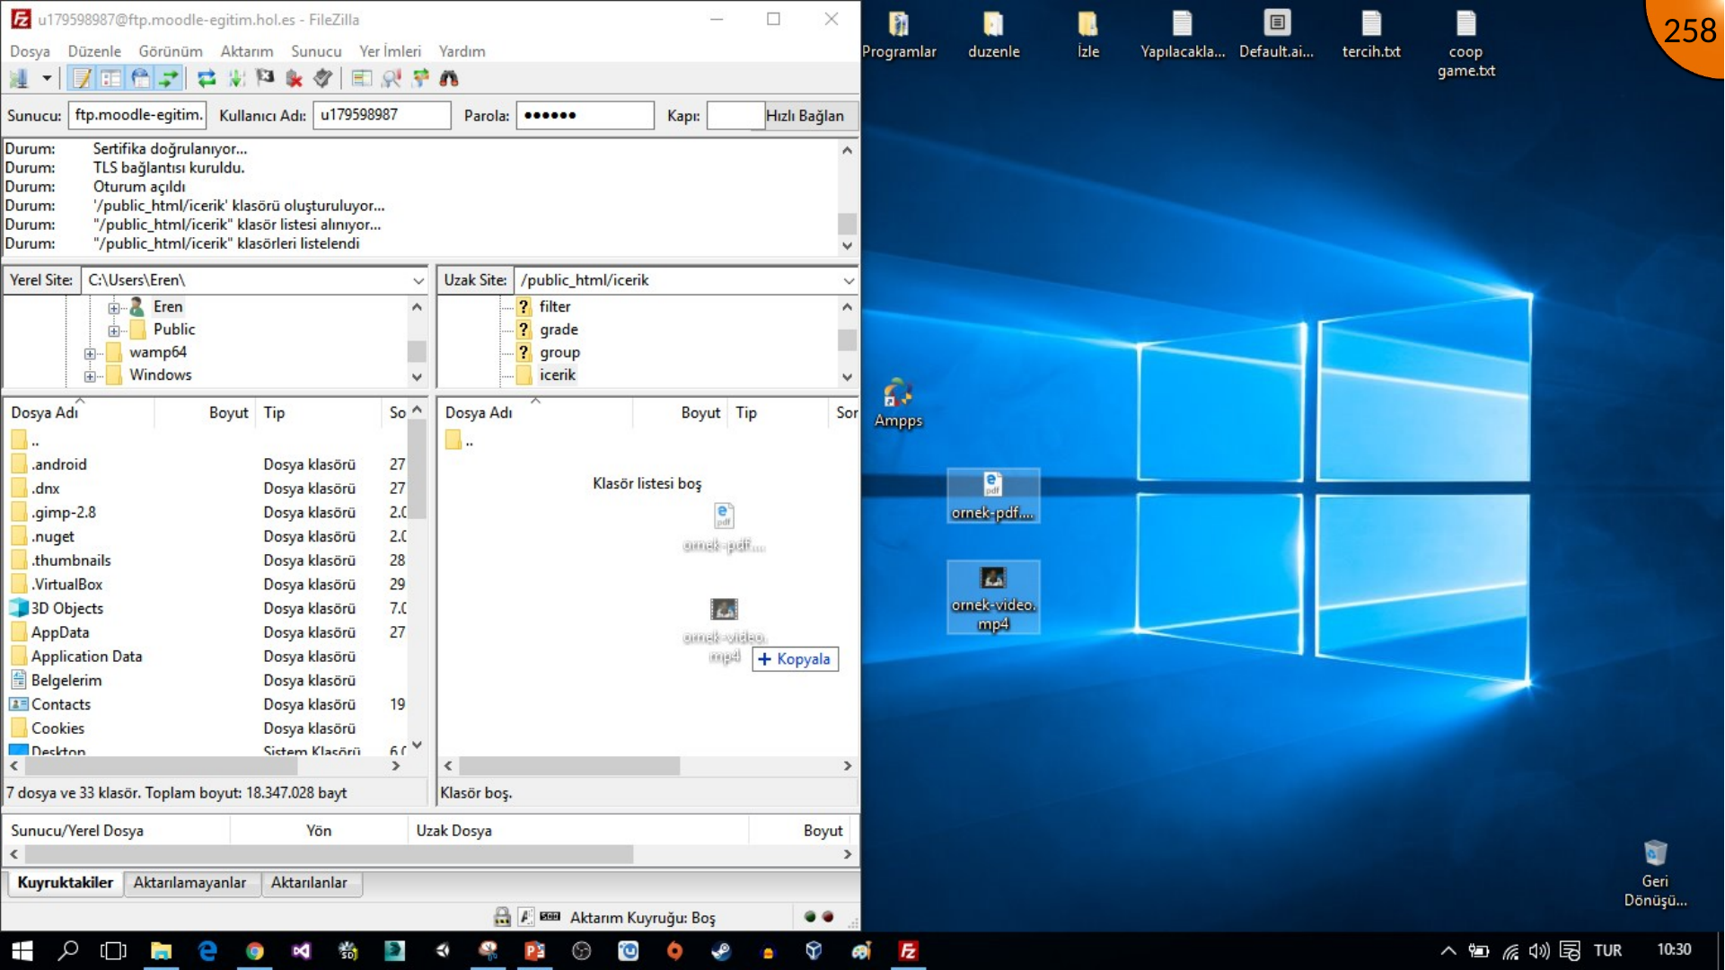
Task: Expand the Public folder in the local tree
Action: click(114, 331)
